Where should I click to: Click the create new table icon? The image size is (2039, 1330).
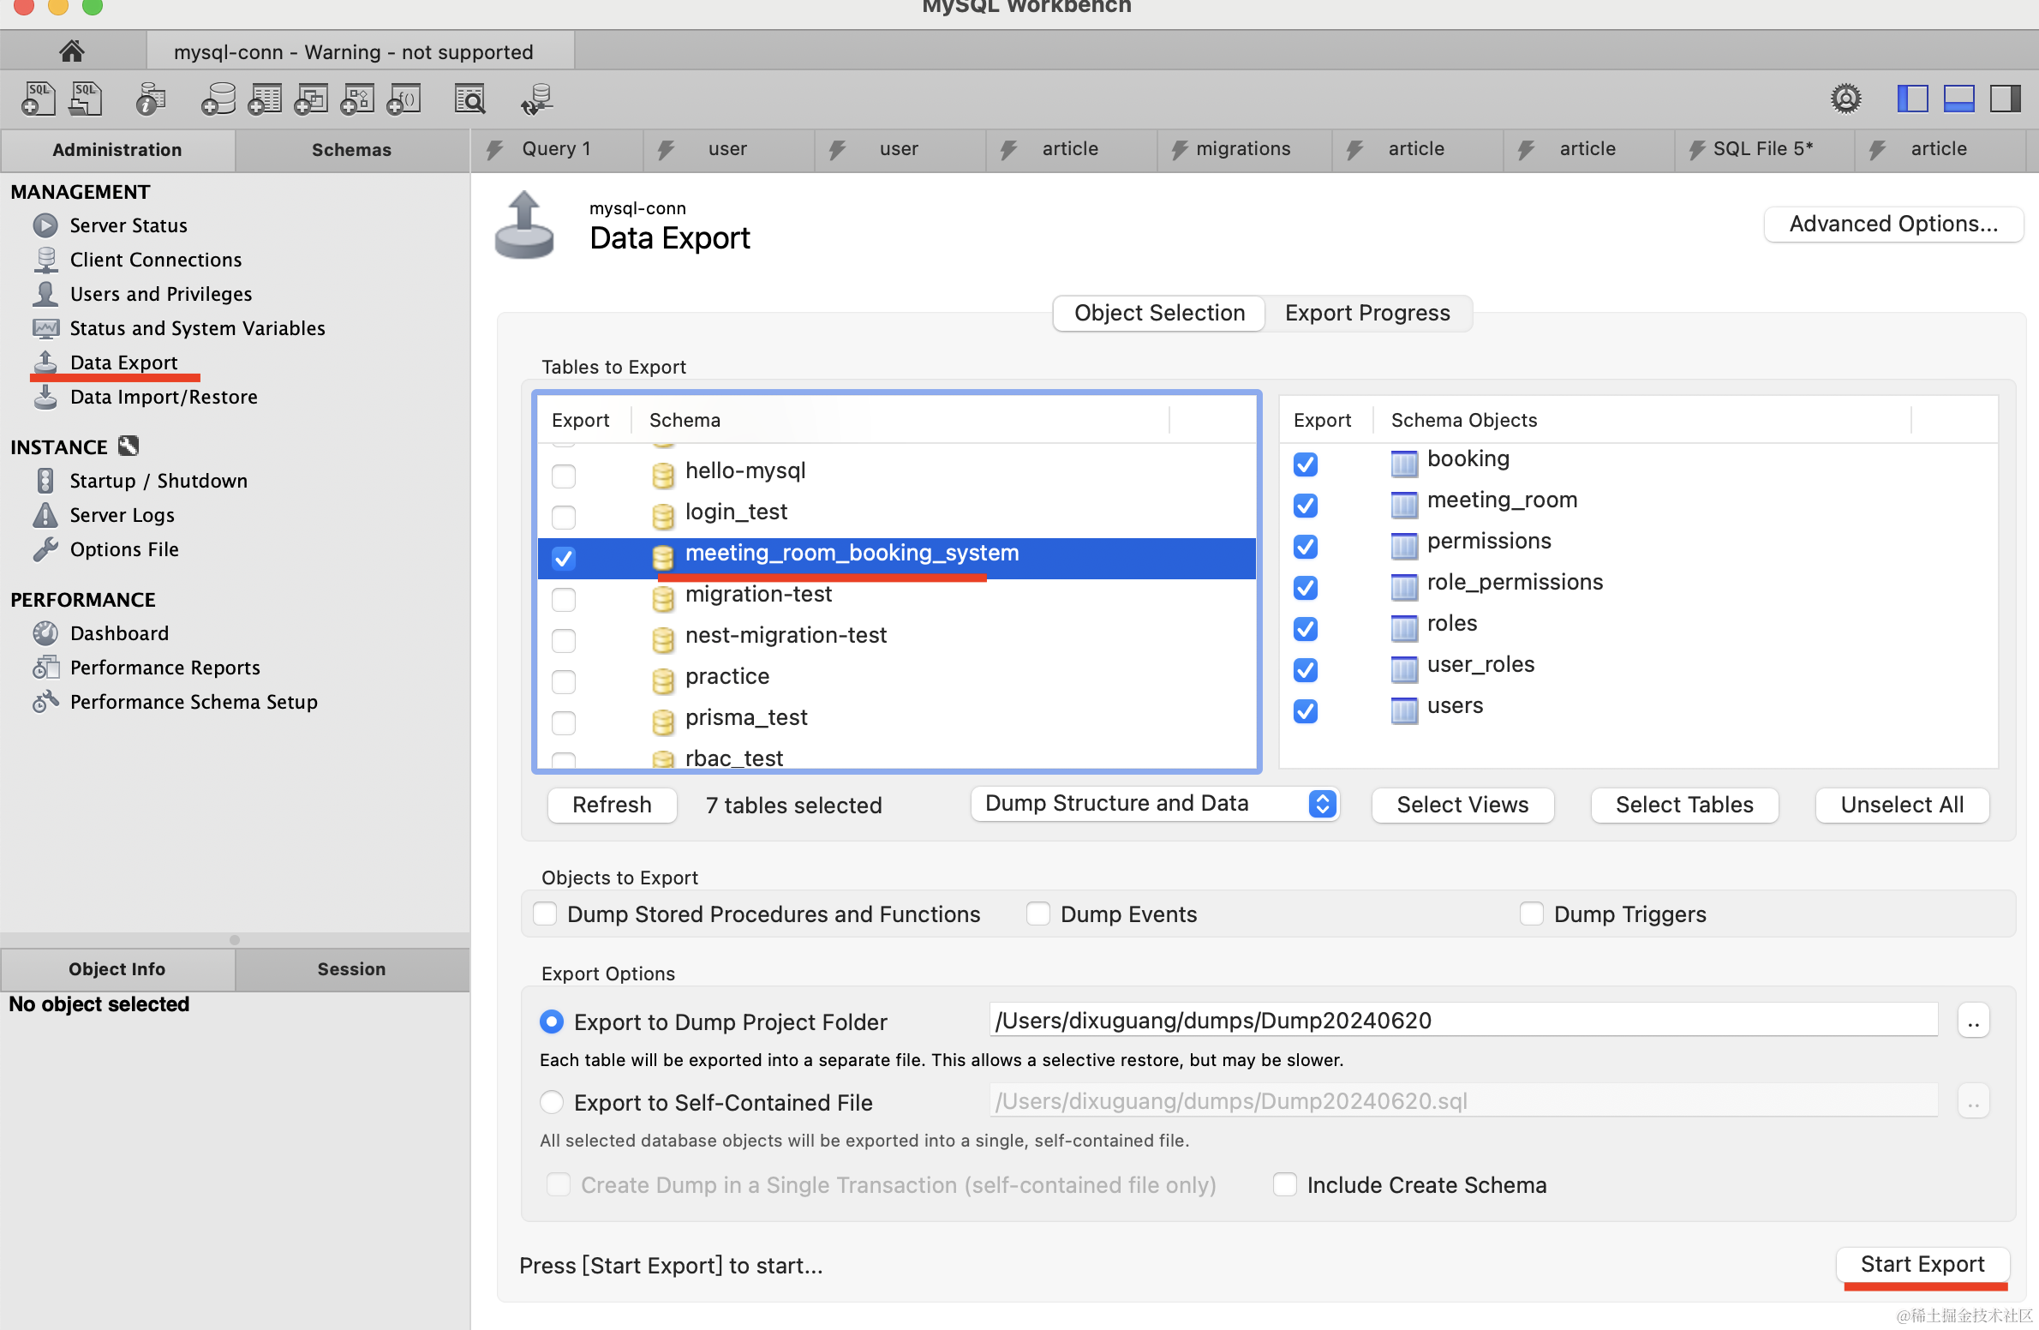[x=265, y=99]
